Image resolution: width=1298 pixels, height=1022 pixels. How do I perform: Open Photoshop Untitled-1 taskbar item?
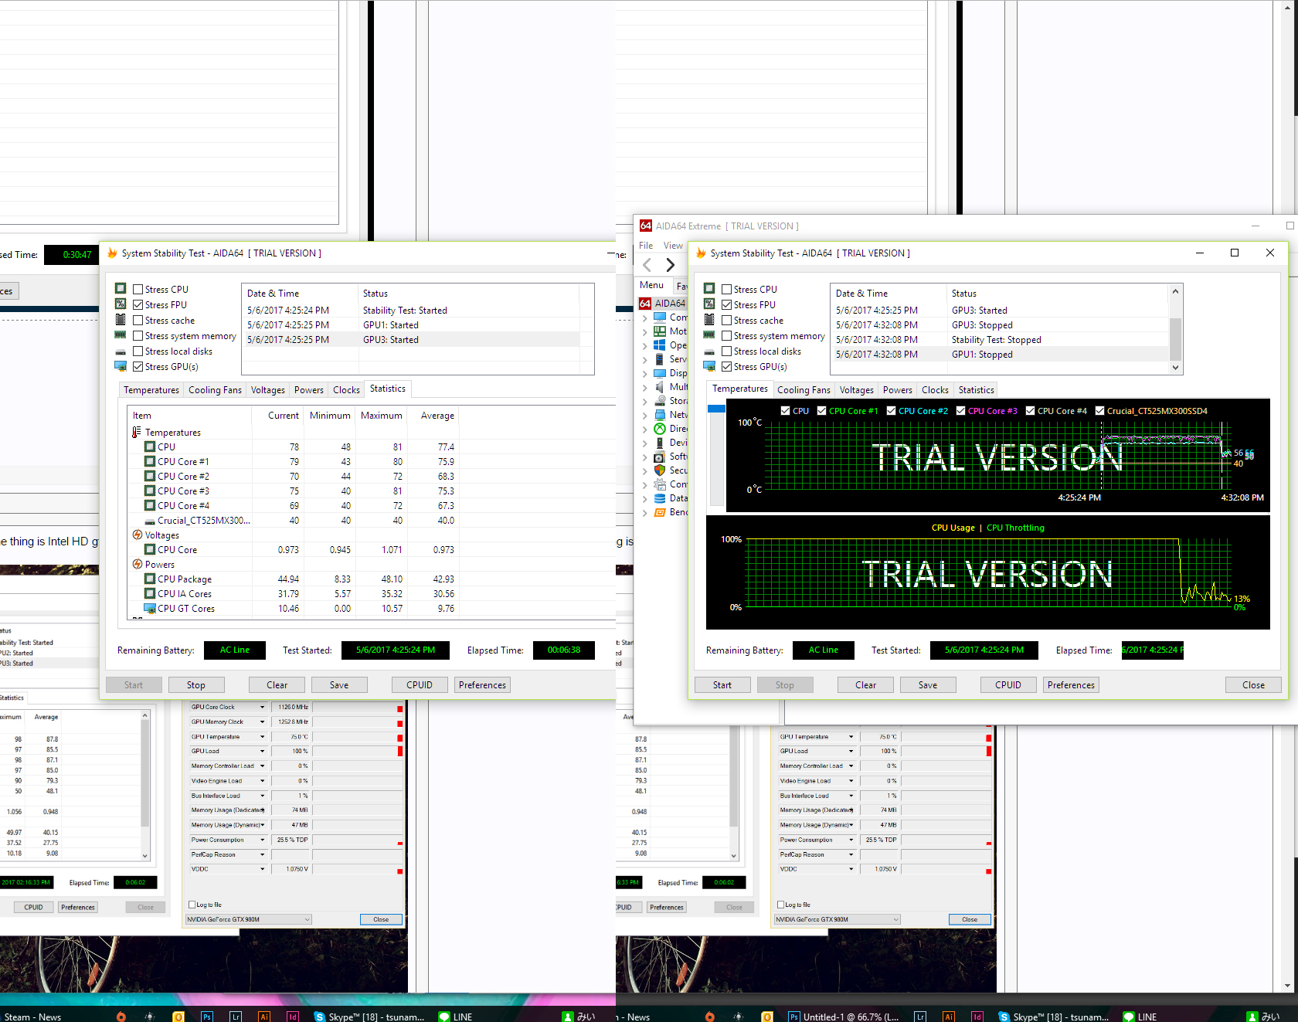(x=843, y=1017)
